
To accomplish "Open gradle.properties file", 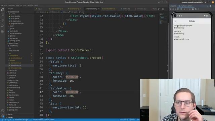I will click(16, 34).
